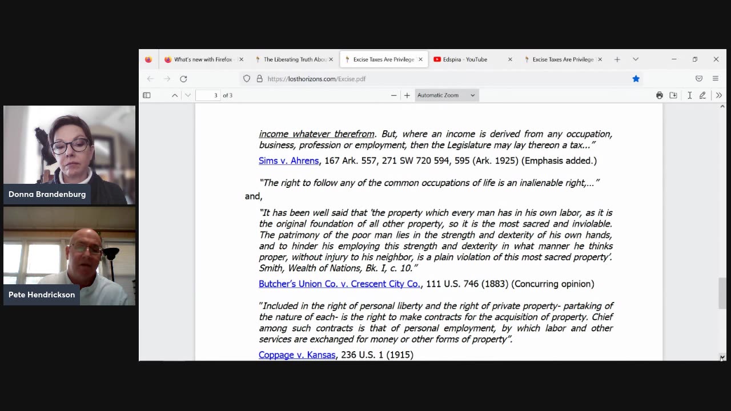
Task: Zoom out of the PDF
Action: coord(393,95)
